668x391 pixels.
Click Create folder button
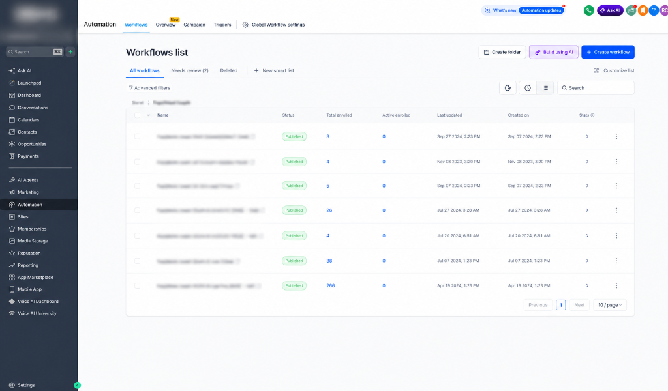pos(502,52)
